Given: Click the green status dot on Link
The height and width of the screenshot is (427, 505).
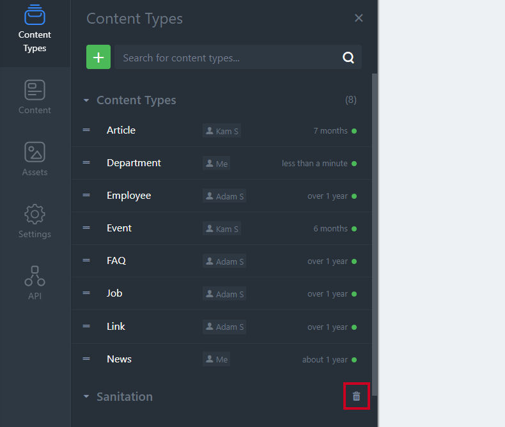Looking at the screenshot, I should (x=354, y=327).
